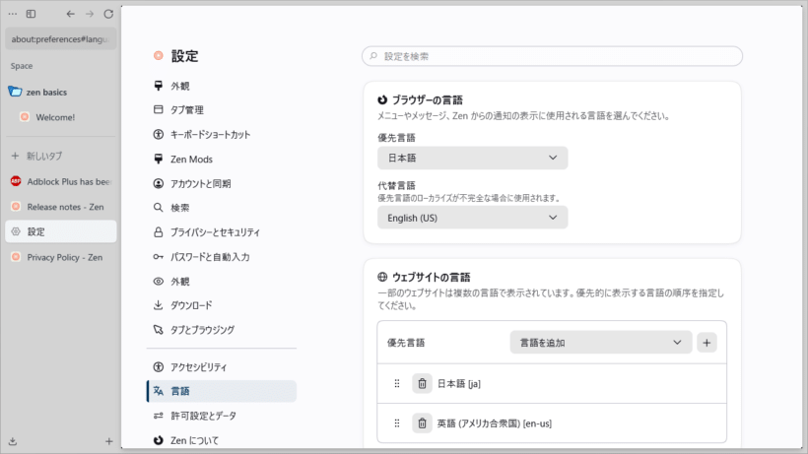
Task: Click the ブラウザーの言語 heading
Action: (x=428, y=99)
